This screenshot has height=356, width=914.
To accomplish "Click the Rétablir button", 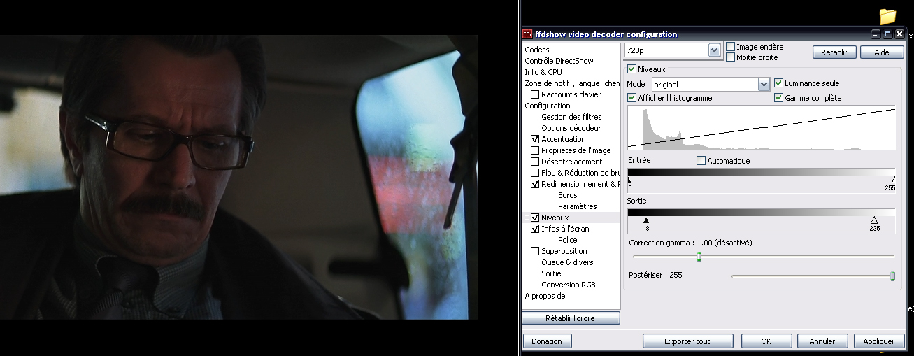I will (834, 52).
